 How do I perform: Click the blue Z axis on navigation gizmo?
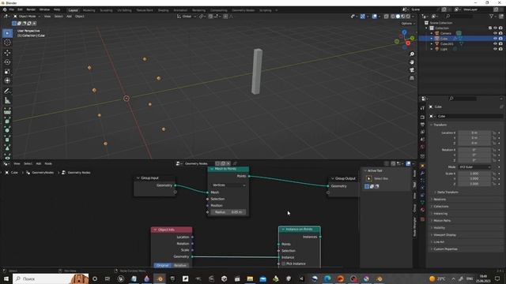point(404,32)
